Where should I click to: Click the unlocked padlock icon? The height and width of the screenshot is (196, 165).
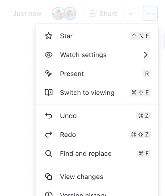pos(93,14)
